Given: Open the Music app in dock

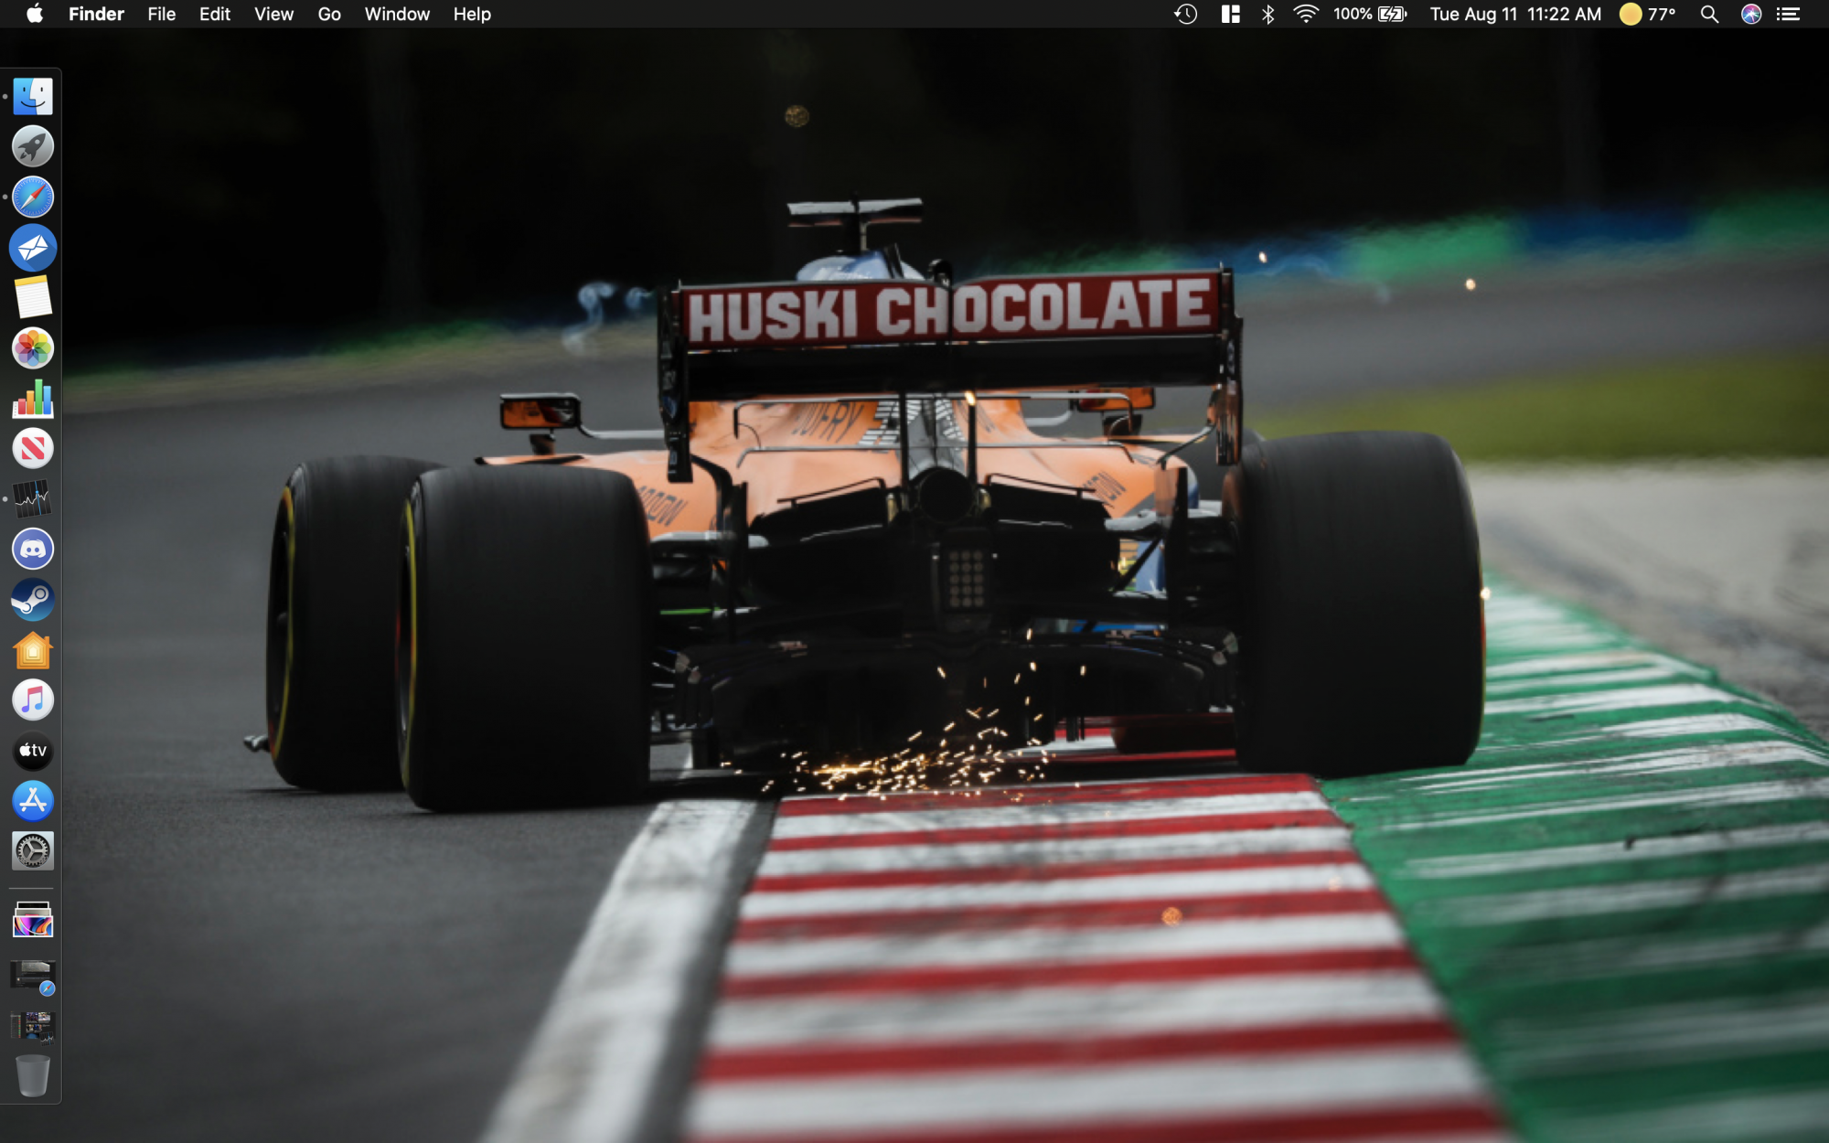Looking at the screenshot, I should pos(33,700).
